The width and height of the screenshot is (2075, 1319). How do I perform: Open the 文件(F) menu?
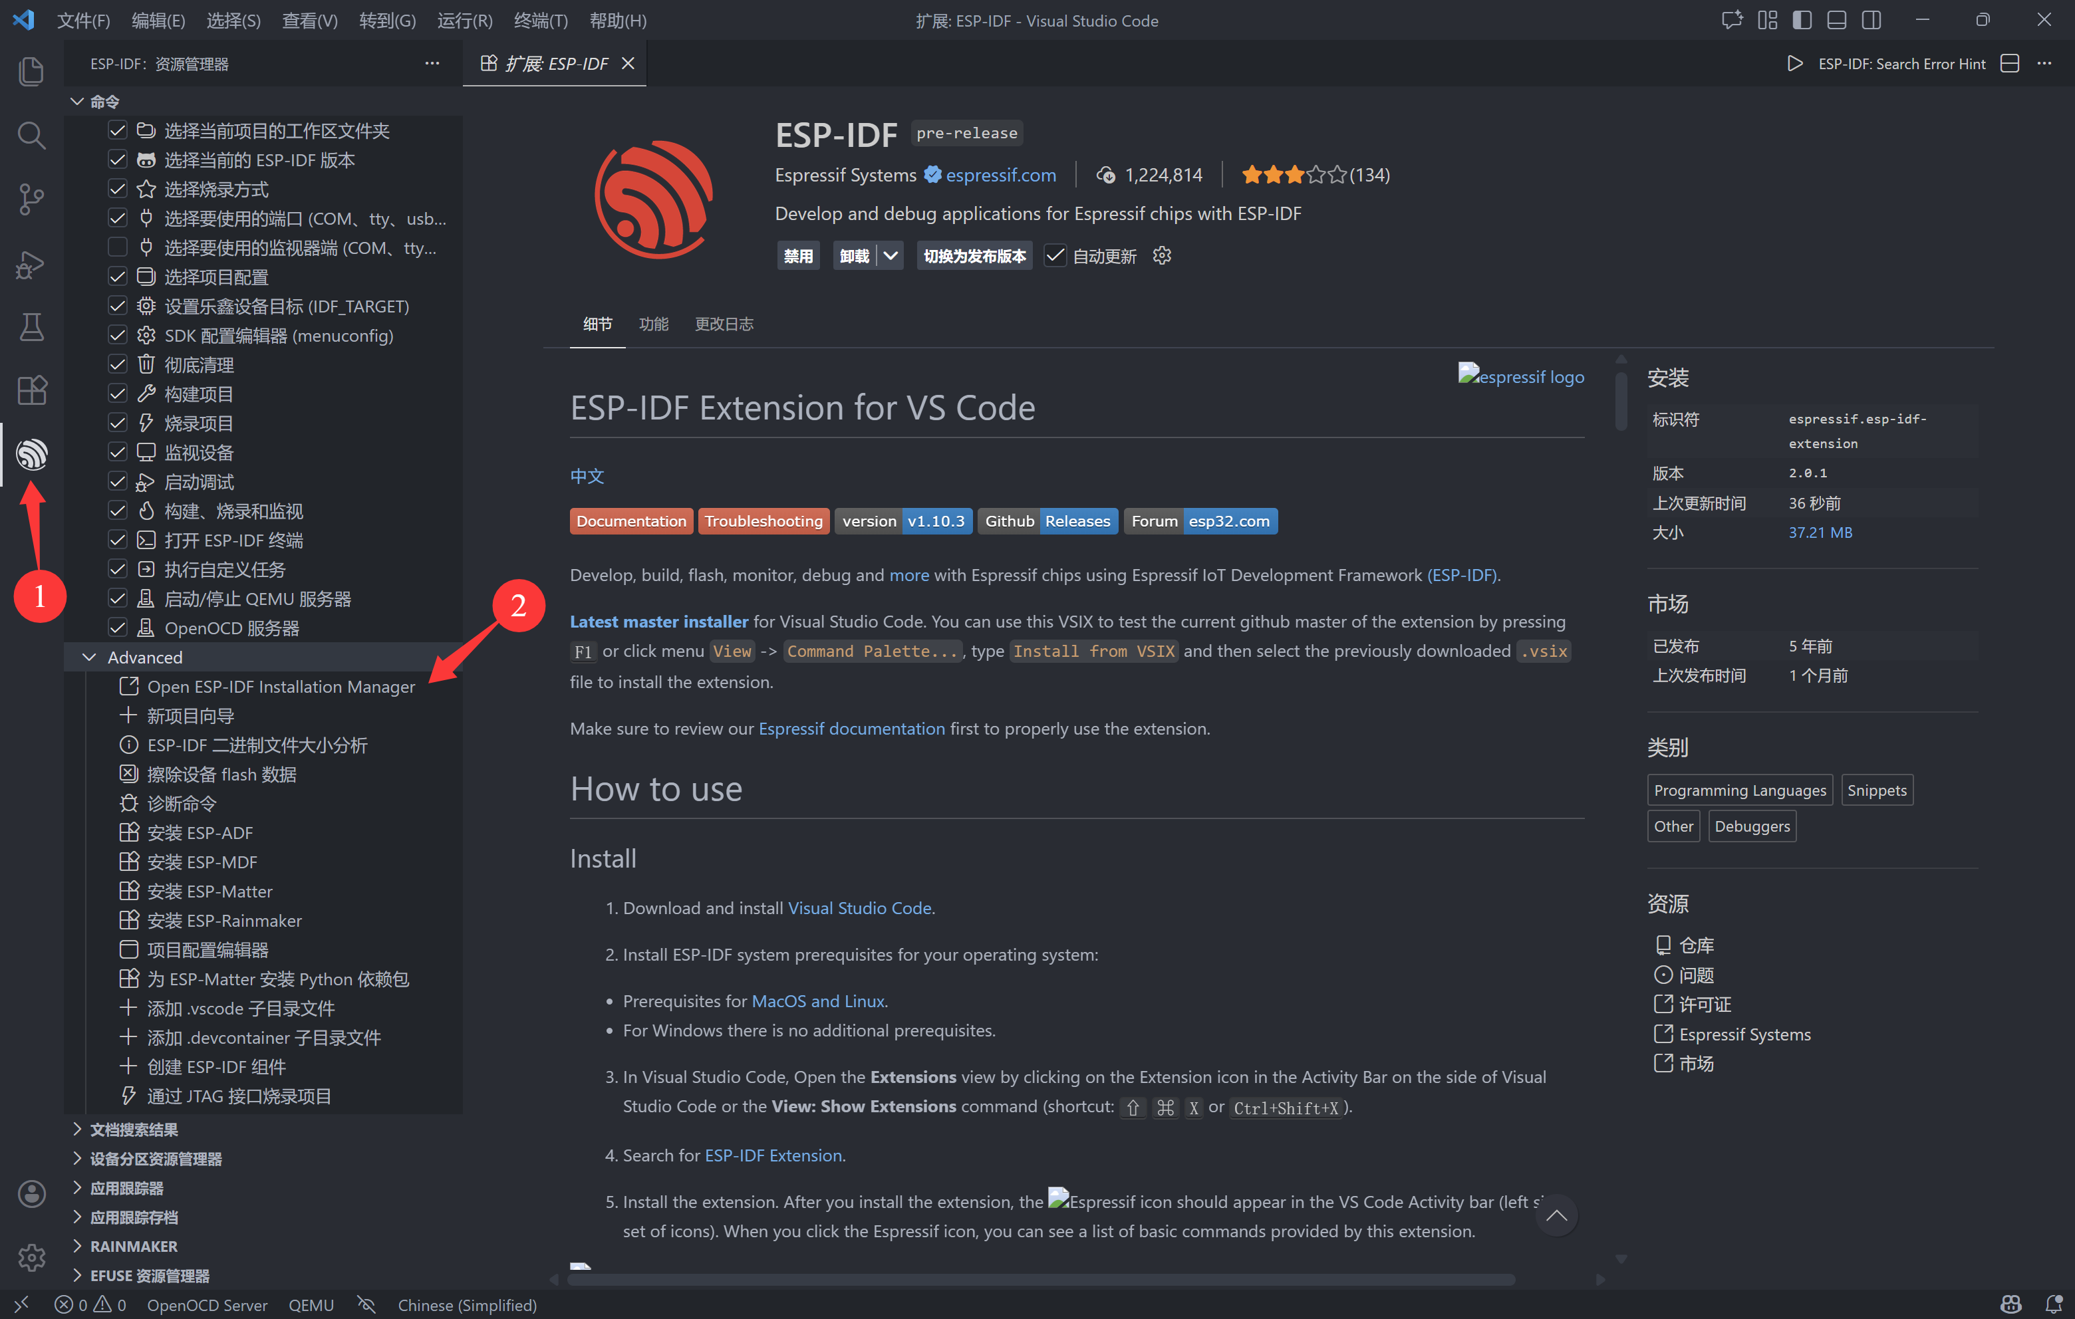tap(82, 20)
